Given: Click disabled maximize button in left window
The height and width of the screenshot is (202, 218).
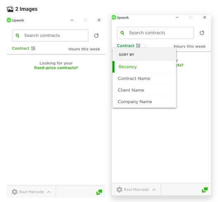Looking at the screenshot, I should click(x=85, y=20).
